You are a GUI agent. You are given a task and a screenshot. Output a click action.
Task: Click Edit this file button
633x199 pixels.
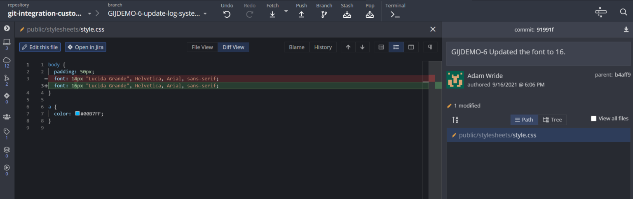point(40,47)
